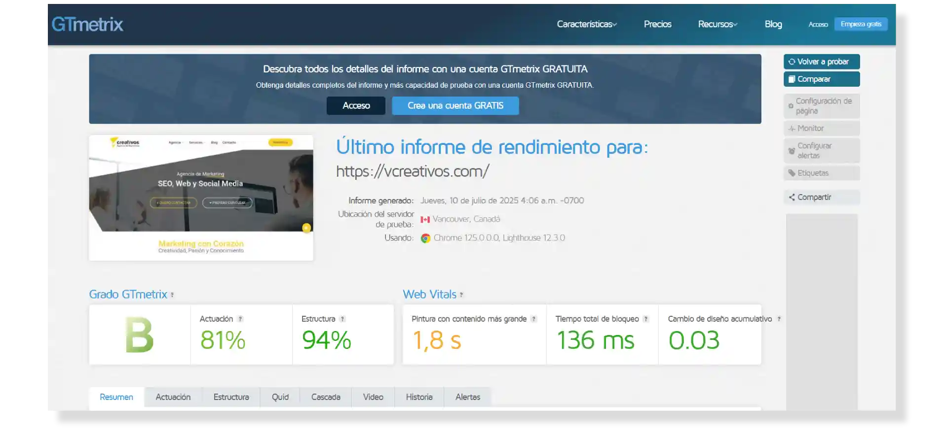Click help icon beside Actuación score
The image size is (944, 433).
[x=240, y=319]
